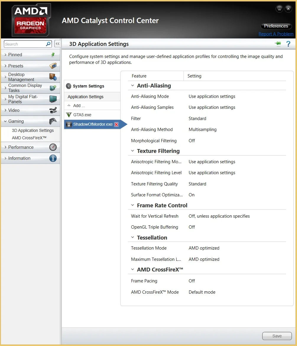This screenshot has height=346, width=297.
Task: Click the Desktop Management icon
Action: (x=53, y=77)
